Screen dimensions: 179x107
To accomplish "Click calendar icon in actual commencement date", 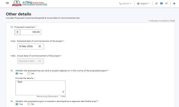I will (40, 61).
